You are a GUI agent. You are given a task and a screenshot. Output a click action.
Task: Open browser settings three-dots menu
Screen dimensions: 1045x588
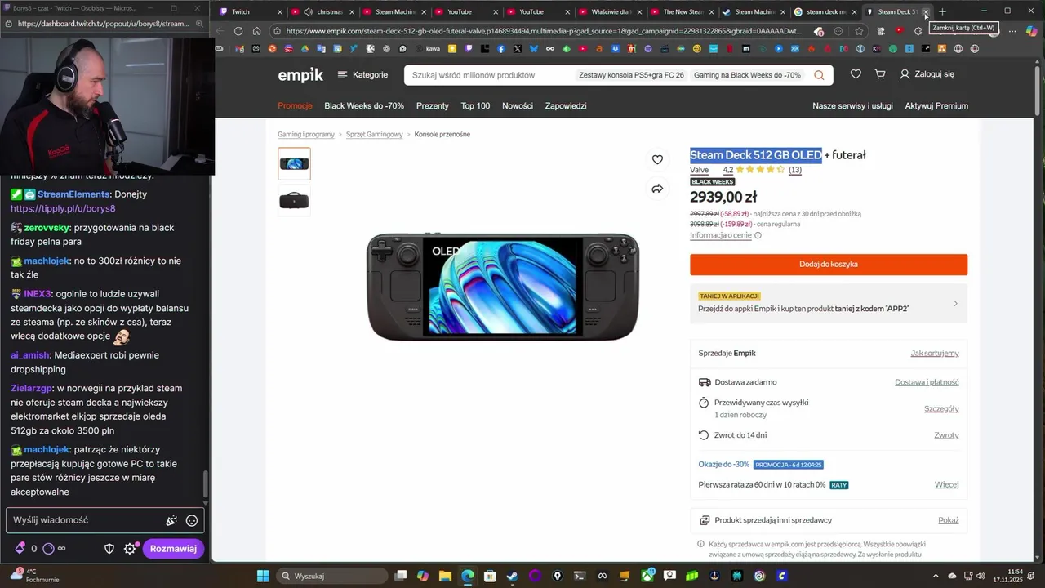pyautogui.click(x=1012, y=31)
